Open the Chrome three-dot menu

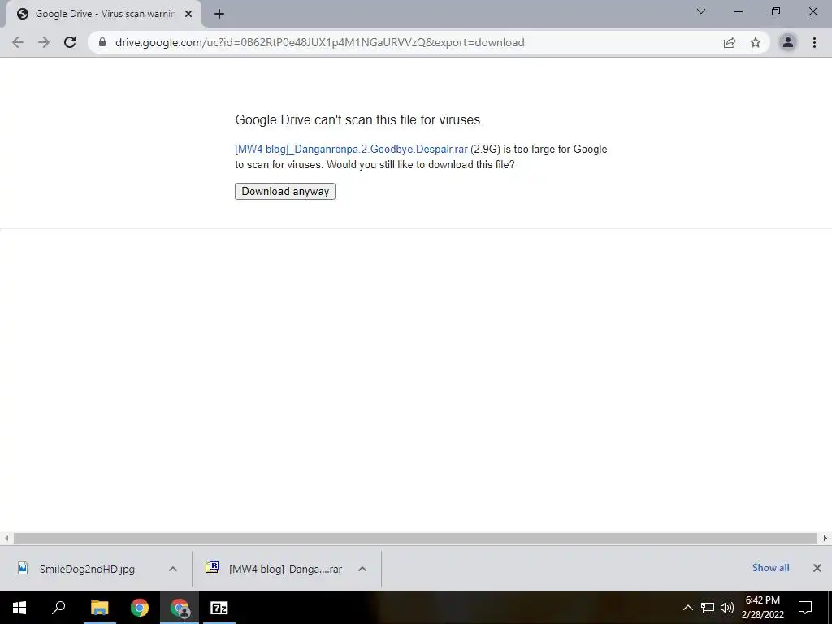[x=814, y=42]
